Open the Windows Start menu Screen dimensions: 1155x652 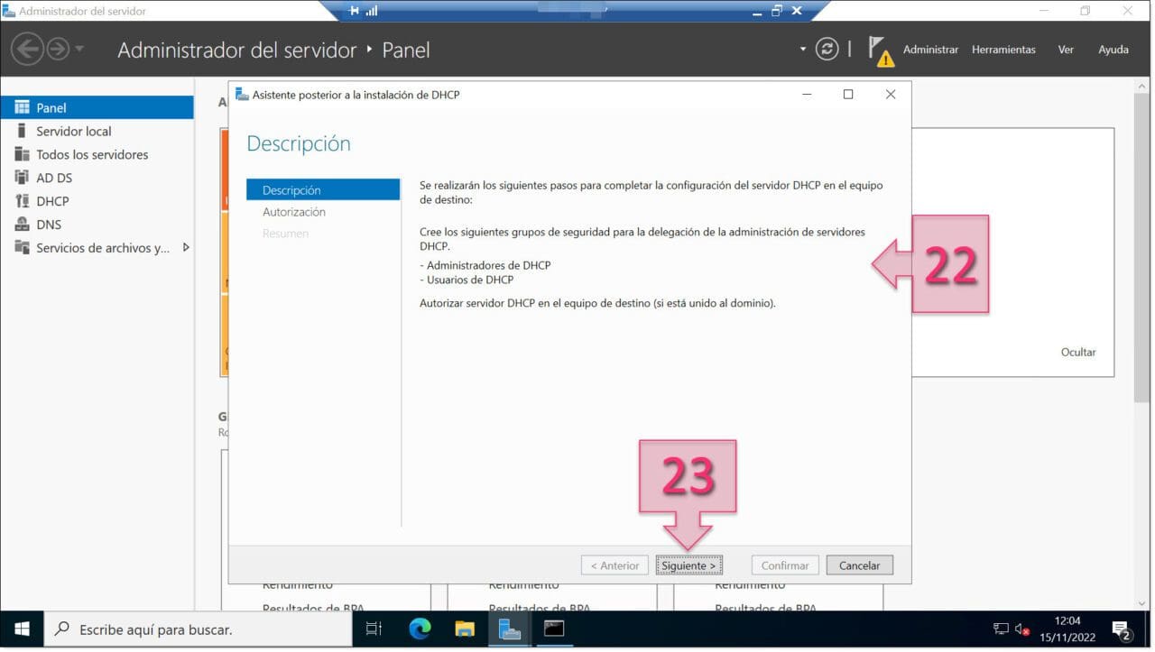pos(22,629)
